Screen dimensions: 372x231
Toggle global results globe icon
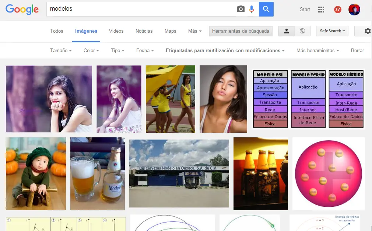302,31
